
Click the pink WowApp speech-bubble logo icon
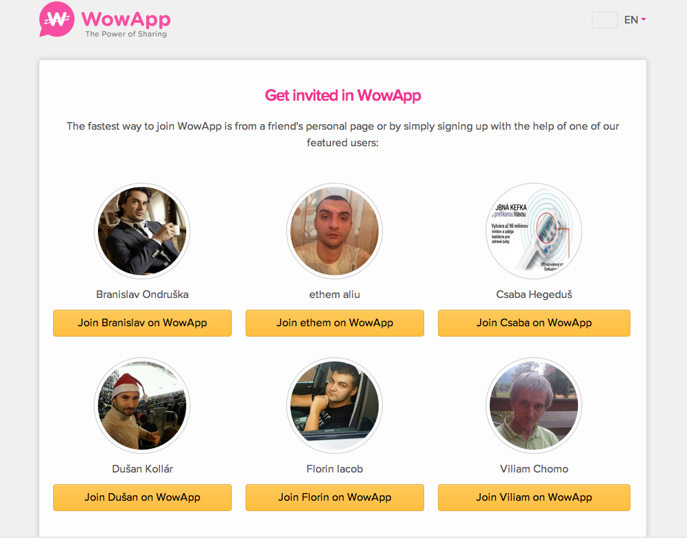point(57,19)
